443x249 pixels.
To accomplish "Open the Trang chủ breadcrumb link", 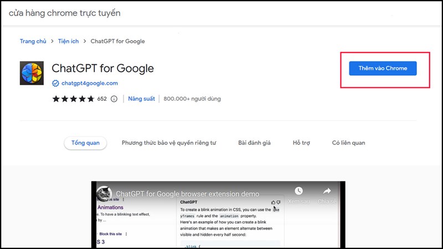I will [x=33, y=41].
